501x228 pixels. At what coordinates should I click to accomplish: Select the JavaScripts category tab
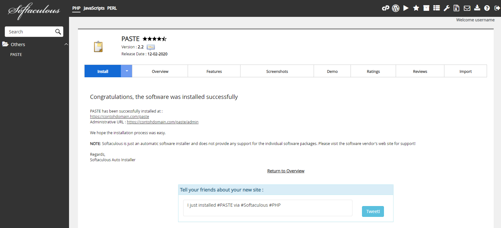94,8
